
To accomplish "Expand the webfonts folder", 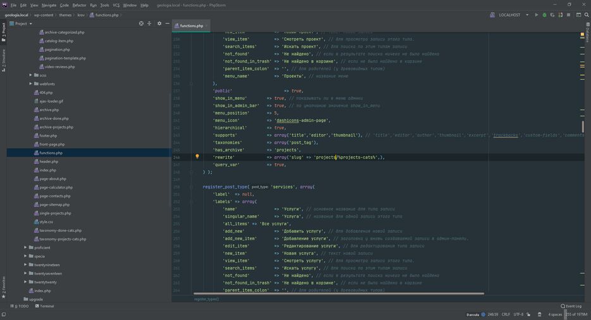I will [30, 83].
